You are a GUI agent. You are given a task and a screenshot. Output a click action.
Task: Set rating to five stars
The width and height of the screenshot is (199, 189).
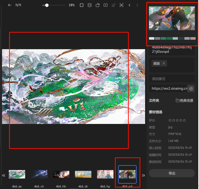184,120
